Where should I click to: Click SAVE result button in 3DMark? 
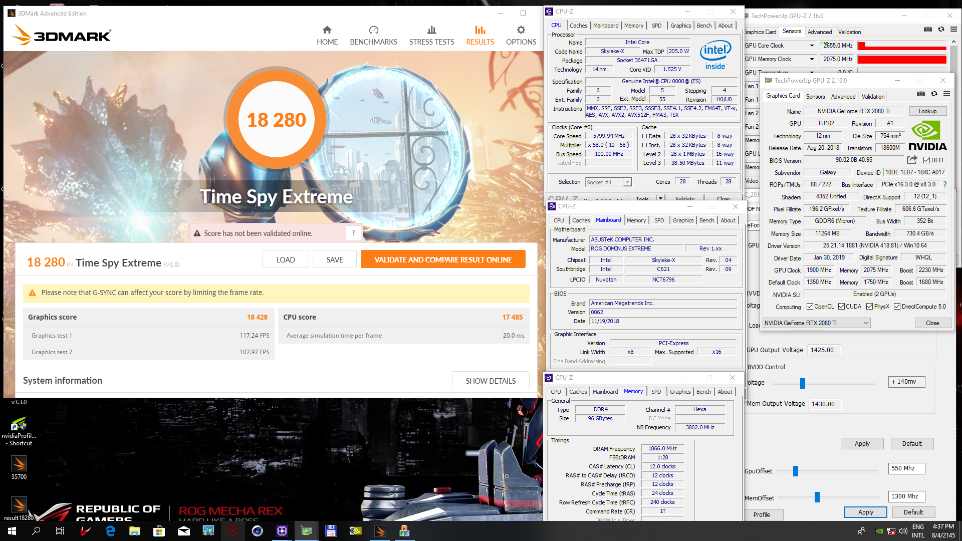(335, 259)
